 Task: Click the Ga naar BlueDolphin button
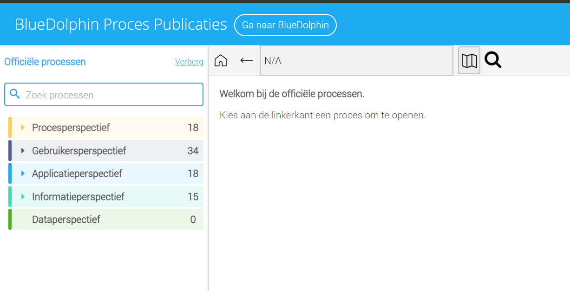[285, 25]
